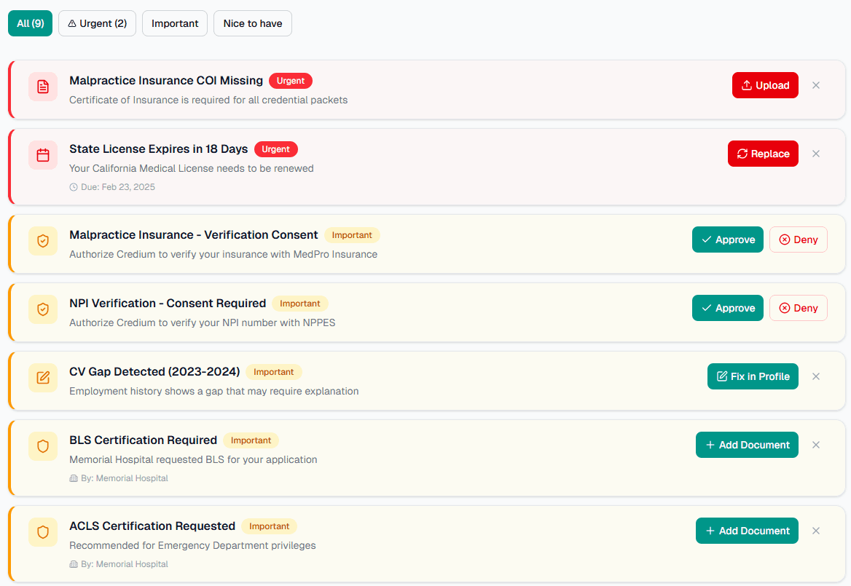Click Fix in Profile for CV Gap

click(753, 376)
